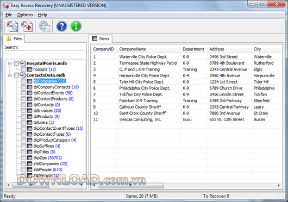Image resolution: width=288 pixels, height=202 pixels.
Task: Tick the tblProducts checkbox
Action: (x=23, y=116)
